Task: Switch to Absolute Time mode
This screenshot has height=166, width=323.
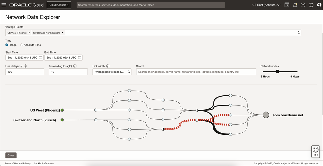Action: [x=22, y=45]
